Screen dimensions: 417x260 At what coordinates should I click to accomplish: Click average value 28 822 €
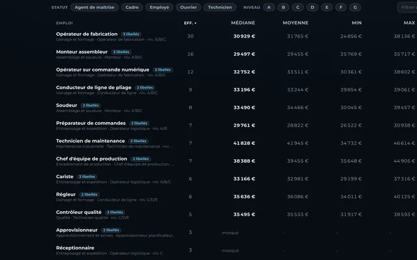click(298, 125)
